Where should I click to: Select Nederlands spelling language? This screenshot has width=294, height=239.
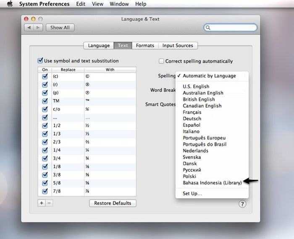[212, 151]
